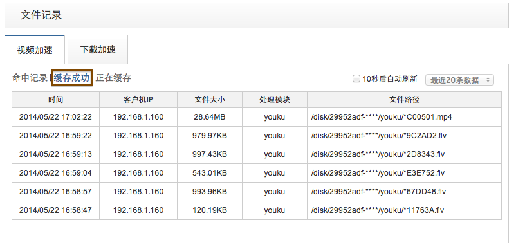
Task: Select timestamp 2014/05/22 16:59:04
Action: click(55, 173)
